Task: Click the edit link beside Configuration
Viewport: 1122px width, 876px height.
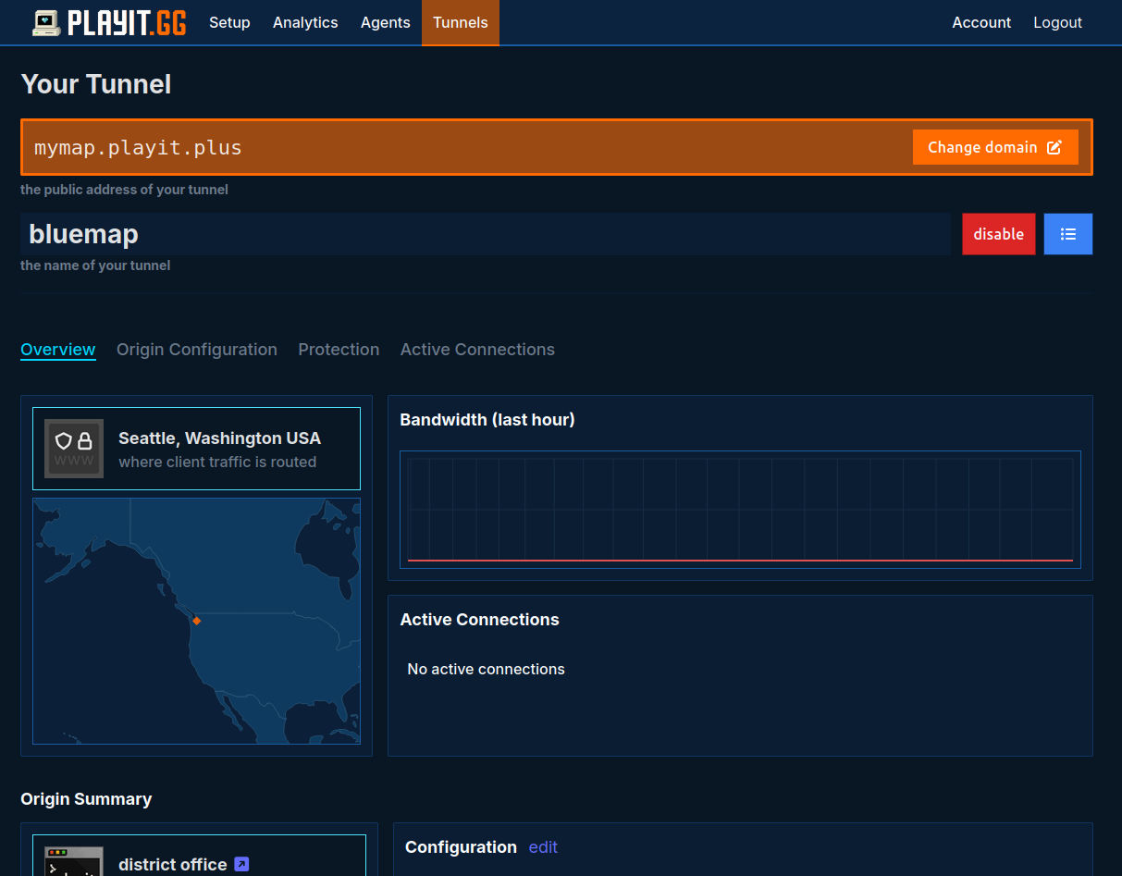Action: point(543,847)
